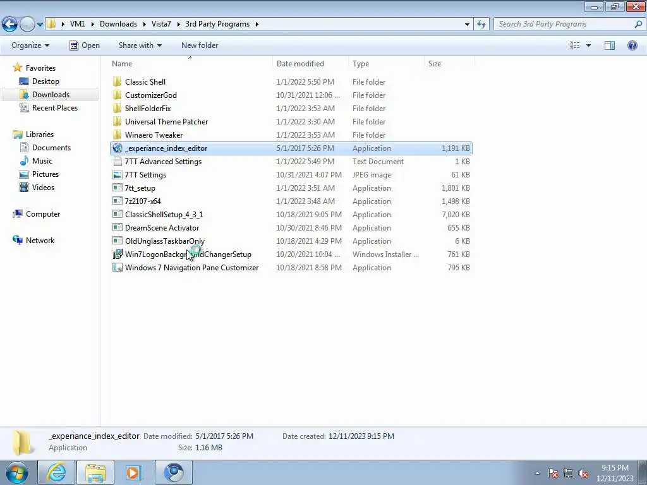Click the JPEG image type cell
The height and width of the screenshot is (485, 647).
[372, 175]
